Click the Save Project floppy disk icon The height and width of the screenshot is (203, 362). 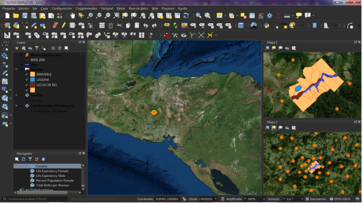coord(25,16)
